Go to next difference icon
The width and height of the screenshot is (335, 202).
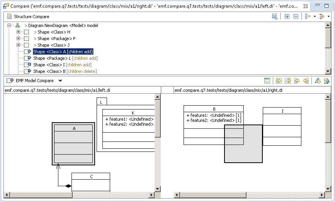[318, 81]
